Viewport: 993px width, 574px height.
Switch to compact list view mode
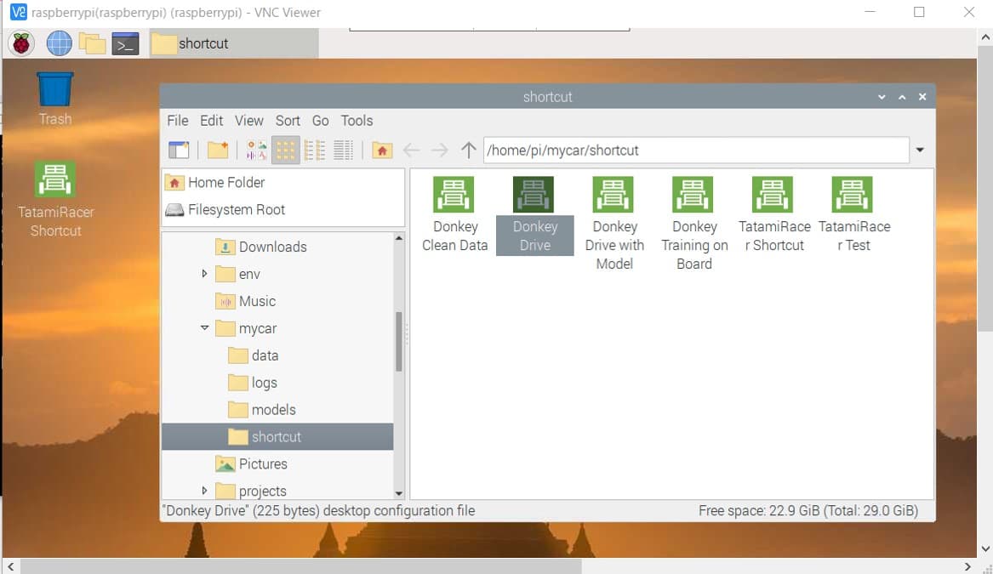coord(315,150)
